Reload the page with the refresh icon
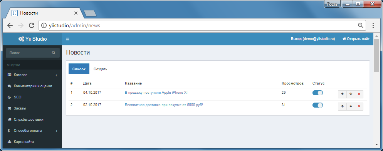Screen dimensions: 383x151 click(32, 25)
